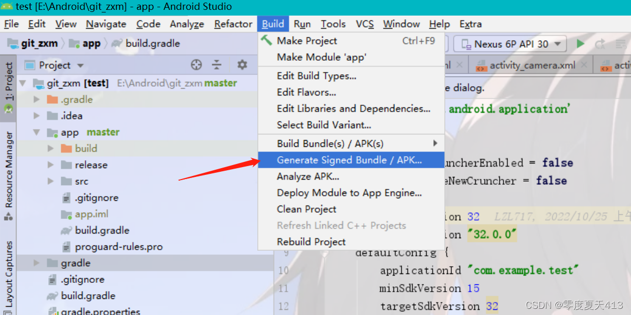Select build.gradle under app folder
Image resolution: width=631 pixels, height=315 pixels.
coord(102,230)
